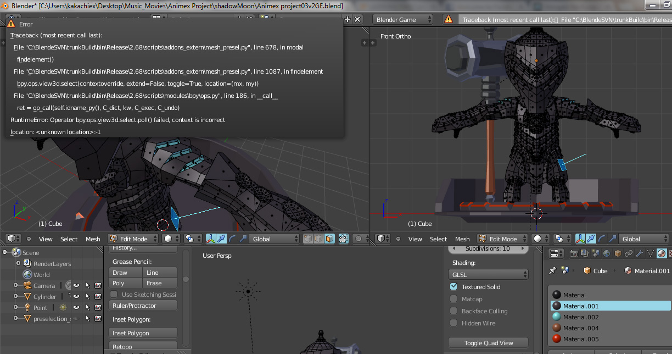The height and width of the screenshot is (354, 672).
Task: Enable Backface Culling checkbox
Action: (x=453, y=311)
